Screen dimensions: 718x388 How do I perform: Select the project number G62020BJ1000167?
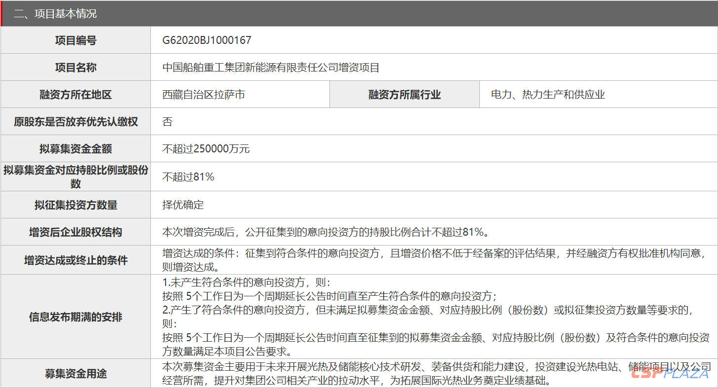pos(207,40)
